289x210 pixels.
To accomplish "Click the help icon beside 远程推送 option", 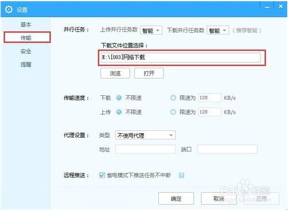I will point(181,175).
